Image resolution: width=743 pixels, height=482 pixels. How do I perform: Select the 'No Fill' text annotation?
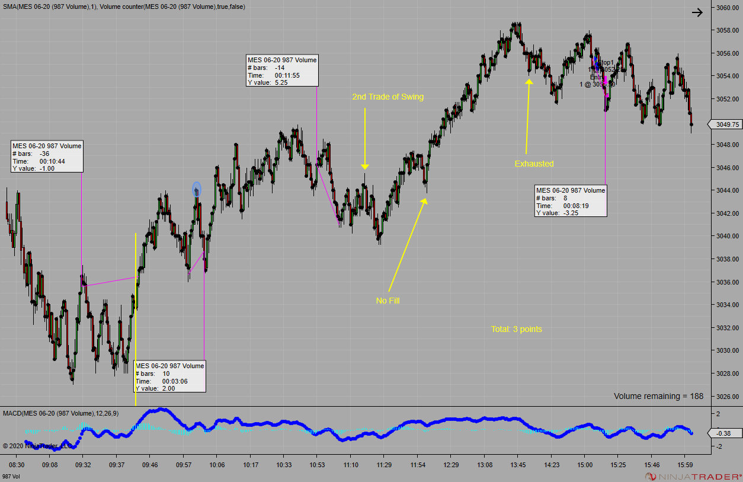click(x=387, y=301)
